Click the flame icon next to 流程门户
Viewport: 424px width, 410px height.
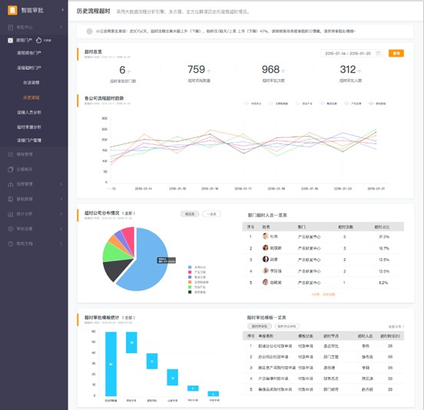pos(38,40)
